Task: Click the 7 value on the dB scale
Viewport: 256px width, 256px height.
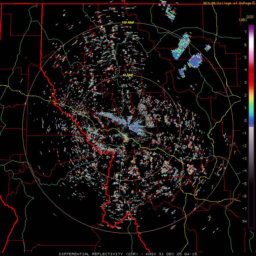Action: point(245,32)
